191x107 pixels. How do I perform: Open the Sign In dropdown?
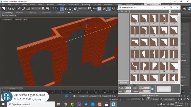click(152, 5)
